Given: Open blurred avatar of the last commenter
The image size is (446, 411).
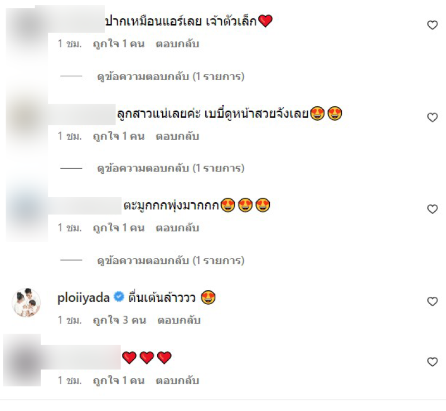Looking at the screenshot, I should coord(22,360).
